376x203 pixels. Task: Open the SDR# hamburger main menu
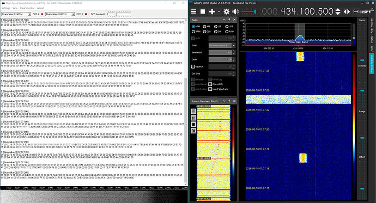point(193,11)
